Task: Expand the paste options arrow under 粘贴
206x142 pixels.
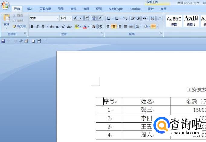Action: point(6,28)
